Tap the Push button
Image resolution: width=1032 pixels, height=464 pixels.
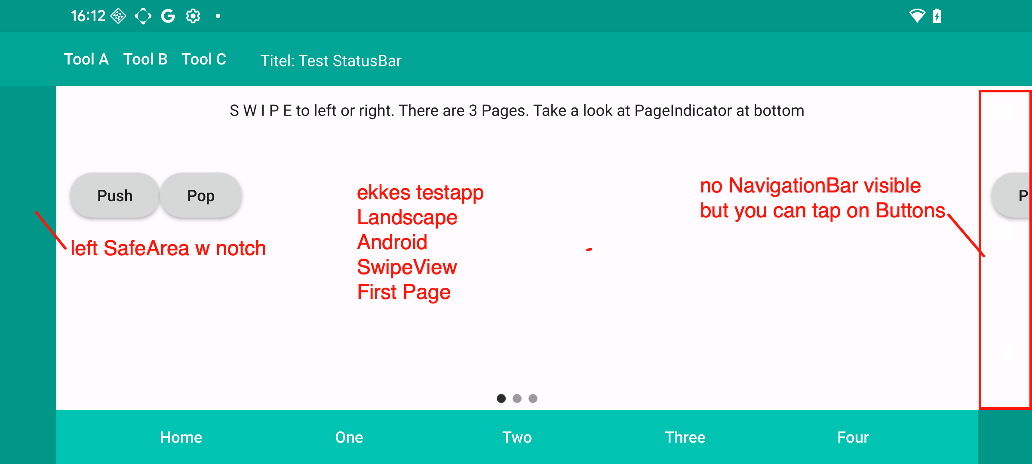pyautogui.click(x=115, y=195)
